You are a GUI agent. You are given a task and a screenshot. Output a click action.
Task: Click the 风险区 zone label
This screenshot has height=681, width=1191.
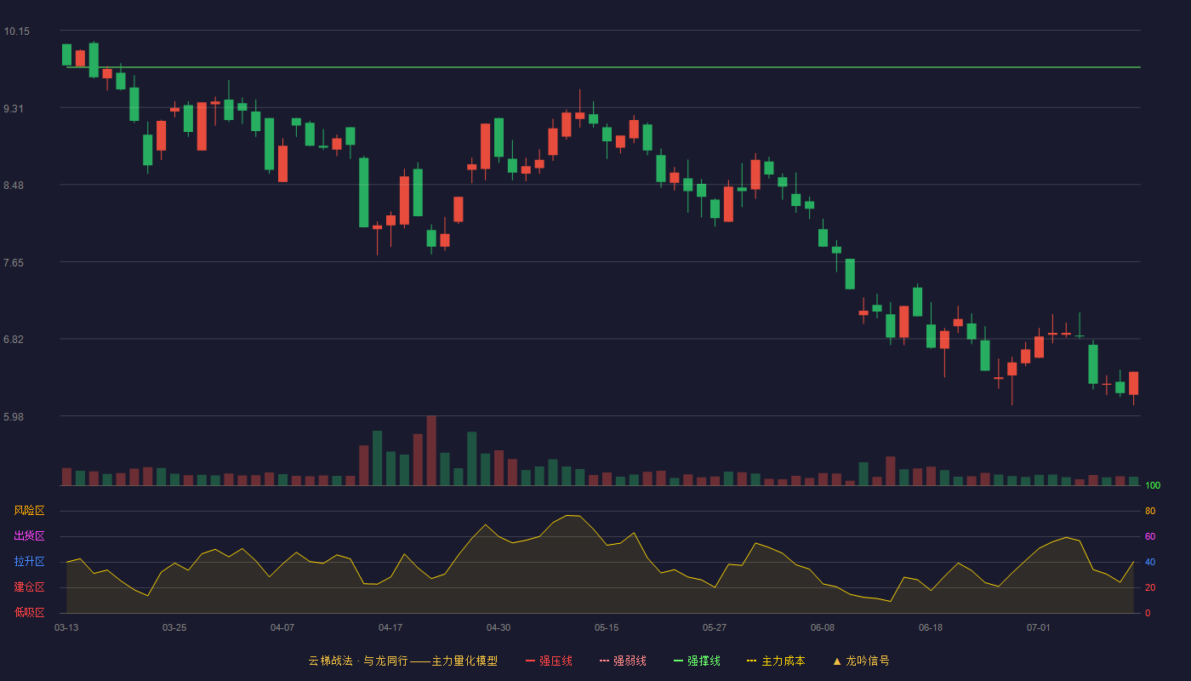[x=29, y=511]
